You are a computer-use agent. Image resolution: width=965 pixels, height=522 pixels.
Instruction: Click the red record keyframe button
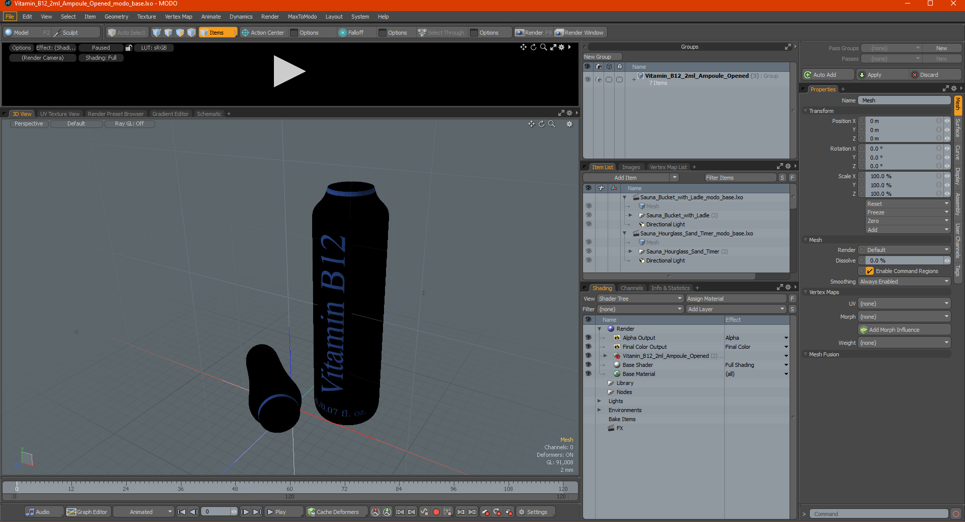436,512
